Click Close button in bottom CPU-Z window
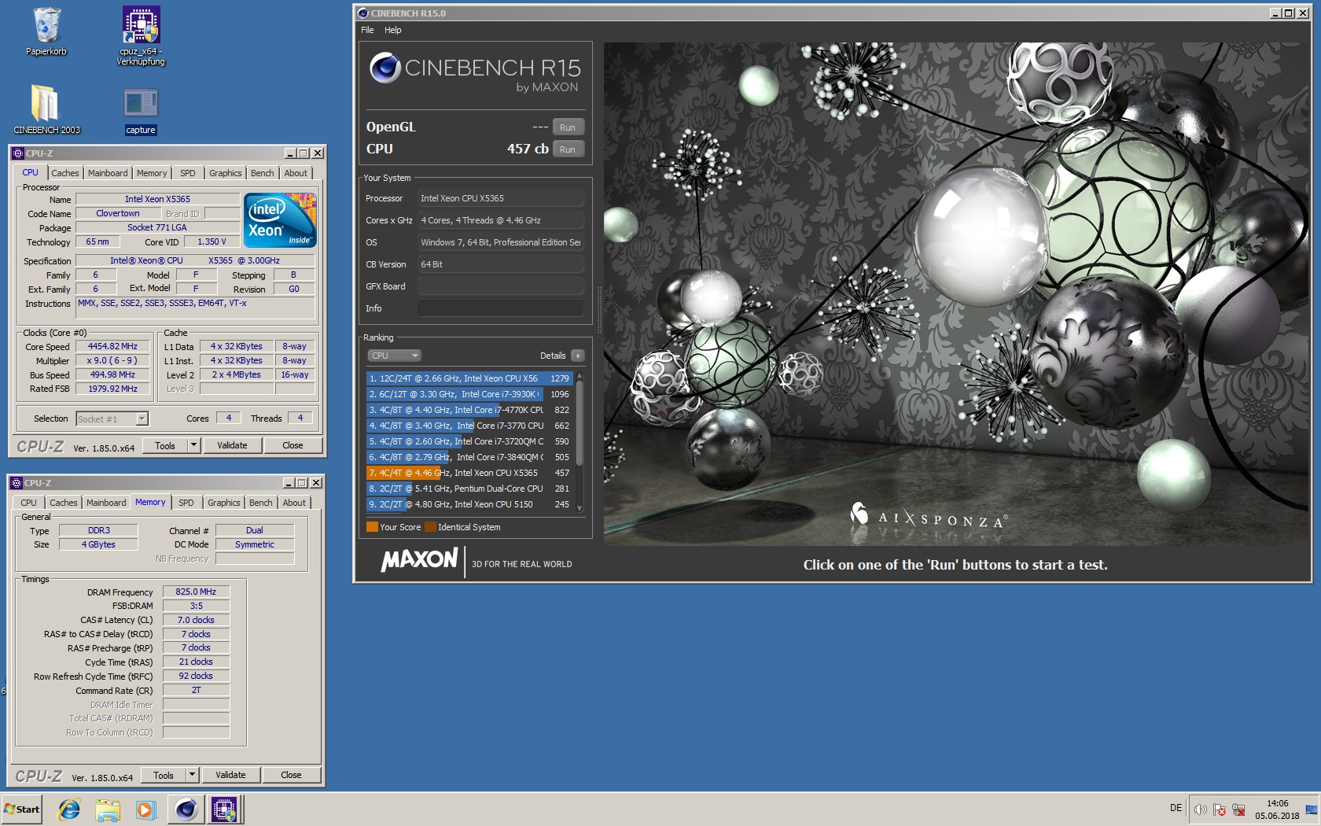 click(291, 775)
